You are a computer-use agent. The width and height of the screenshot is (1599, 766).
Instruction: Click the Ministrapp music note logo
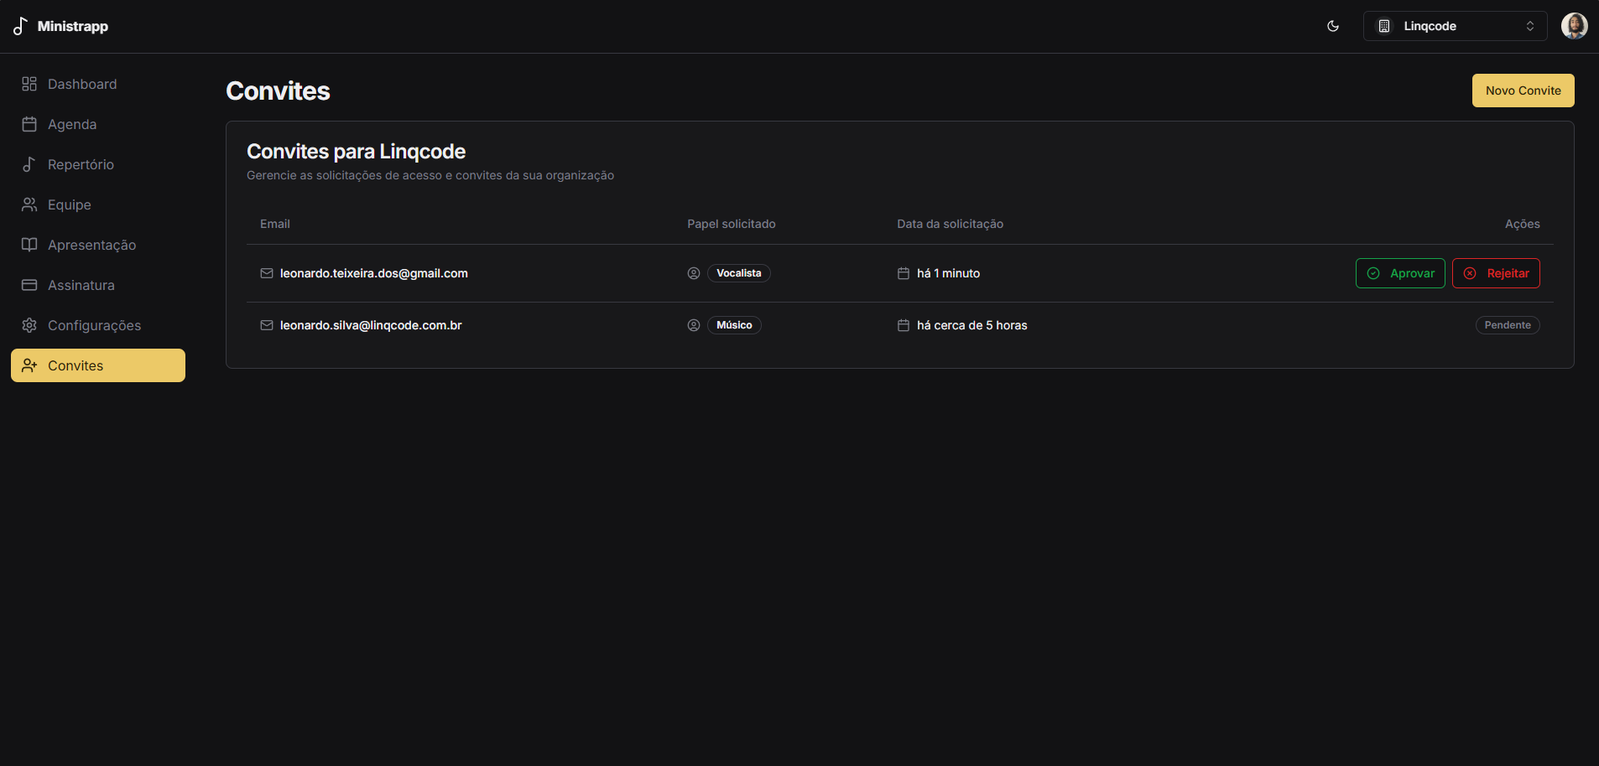coord(21,26)
